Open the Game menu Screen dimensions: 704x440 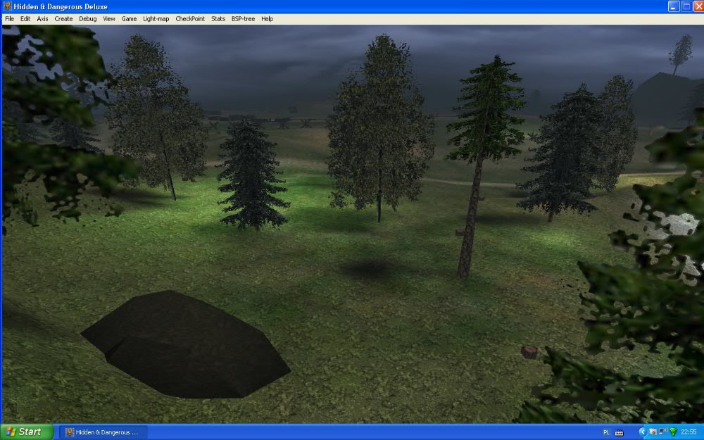(129, 19)
